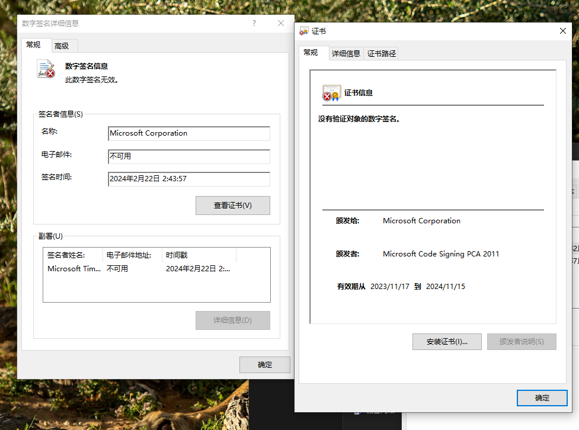The height and width of the screenshot is (430, 579).
Task: Click the 名称 field with Microsoft Corporation
Action: (189, 133)
